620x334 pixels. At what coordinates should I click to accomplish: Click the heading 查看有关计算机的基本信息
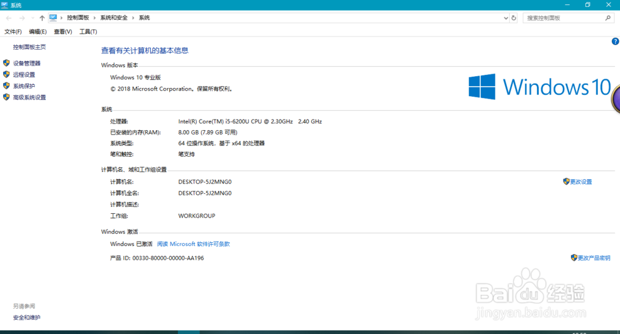pyautogui.click(x=144, y=51)
